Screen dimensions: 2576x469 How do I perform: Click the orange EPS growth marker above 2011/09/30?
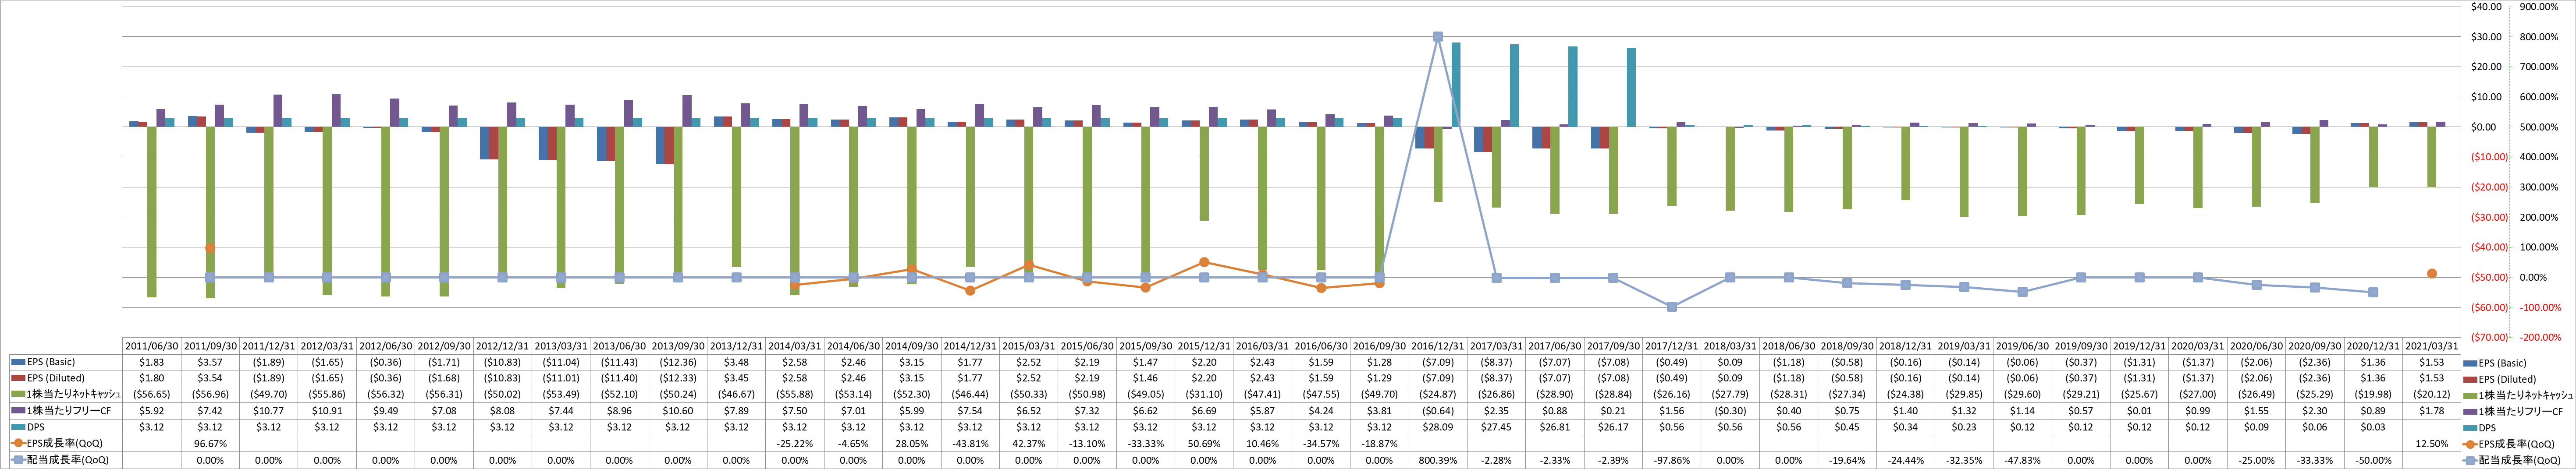pyautogui.click(x=210, y=248)
